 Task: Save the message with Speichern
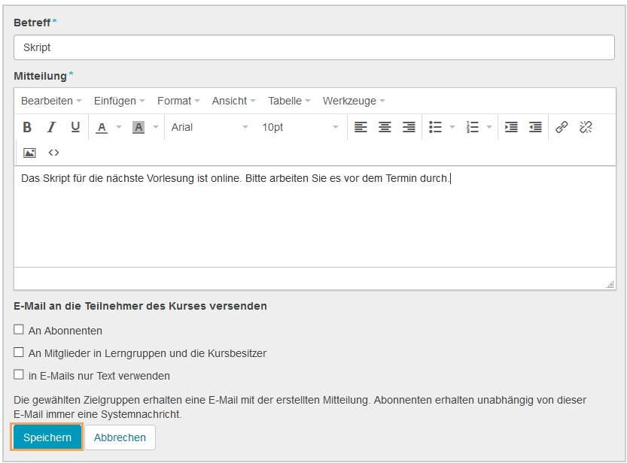click(x=47, y=437)
